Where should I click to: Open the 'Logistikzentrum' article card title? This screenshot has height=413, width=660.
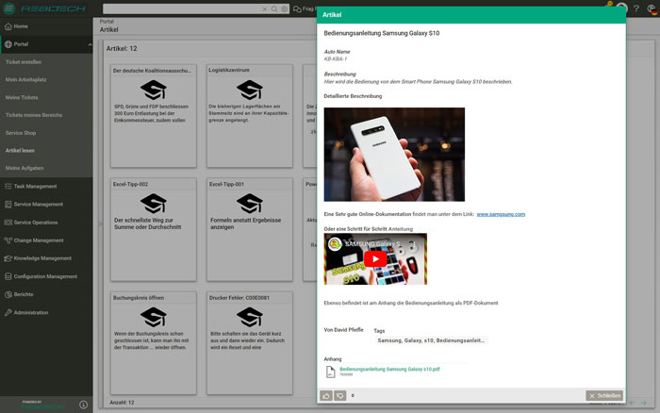point(229,71)
